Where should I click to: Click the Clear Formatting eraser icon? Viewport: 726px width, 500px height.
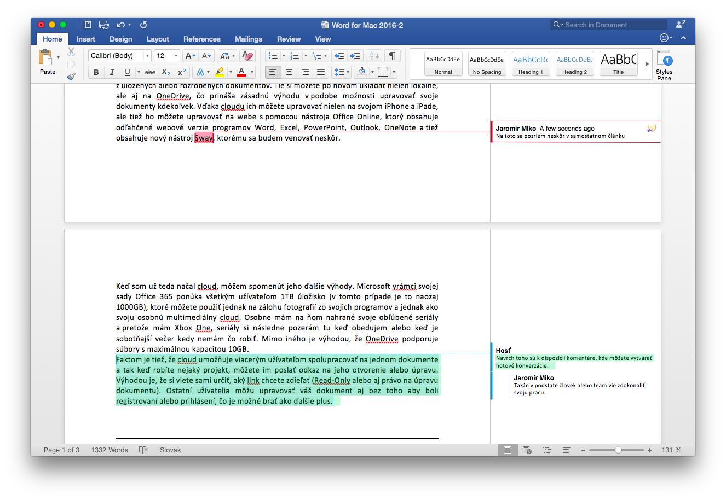(x=247, y=56)
